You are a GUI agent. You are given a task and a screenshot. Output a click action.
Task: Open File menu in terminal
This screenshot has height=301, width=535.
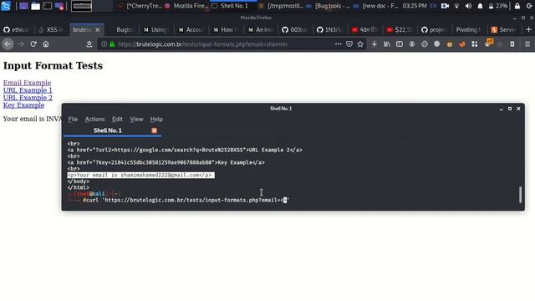pos(73,119)
